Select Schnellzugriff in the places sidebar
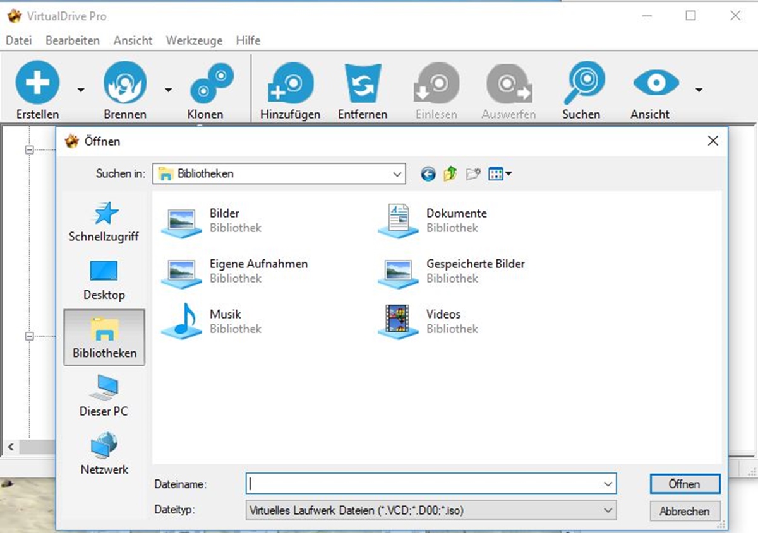758x533 pixels. pos(104,222)
